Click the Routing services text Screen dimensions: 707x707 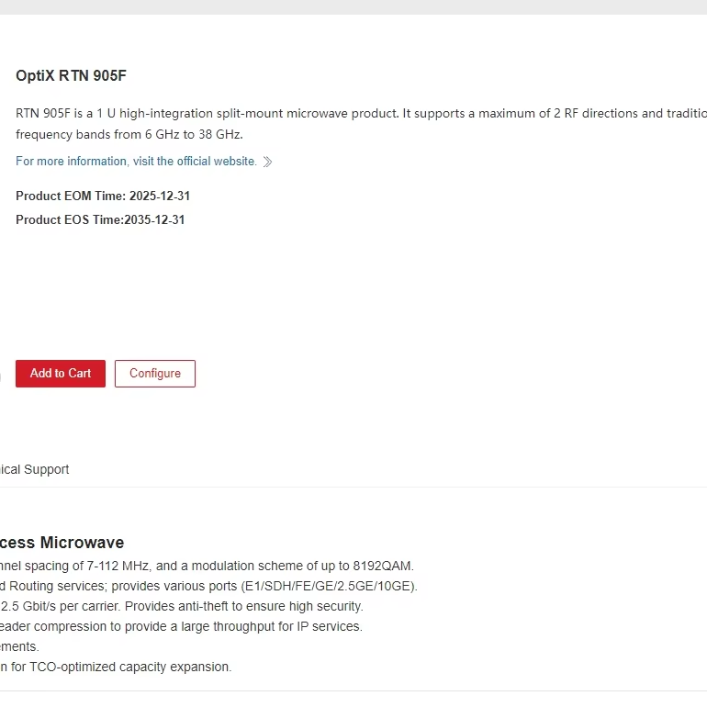click(46, 586)
